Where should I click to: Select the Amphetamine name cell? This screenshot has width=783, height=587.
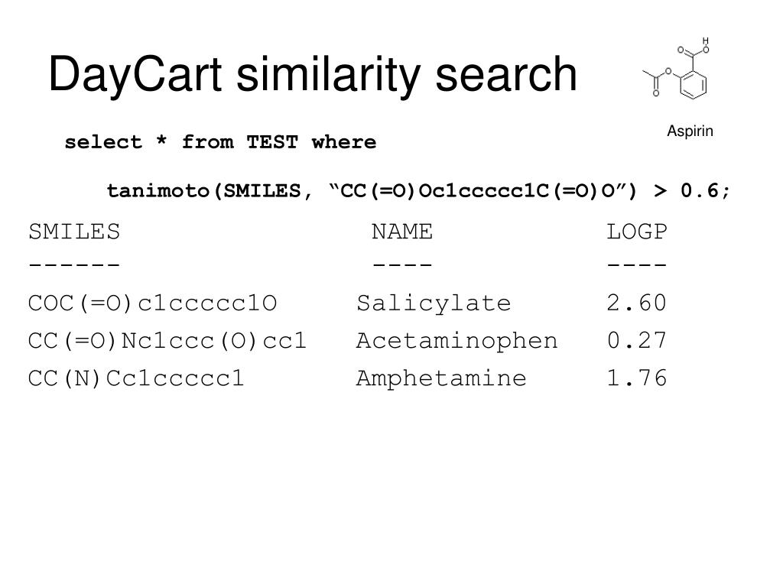(441, 378)
